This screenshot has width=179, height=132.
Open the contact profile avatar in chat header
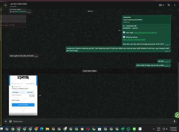5,5
